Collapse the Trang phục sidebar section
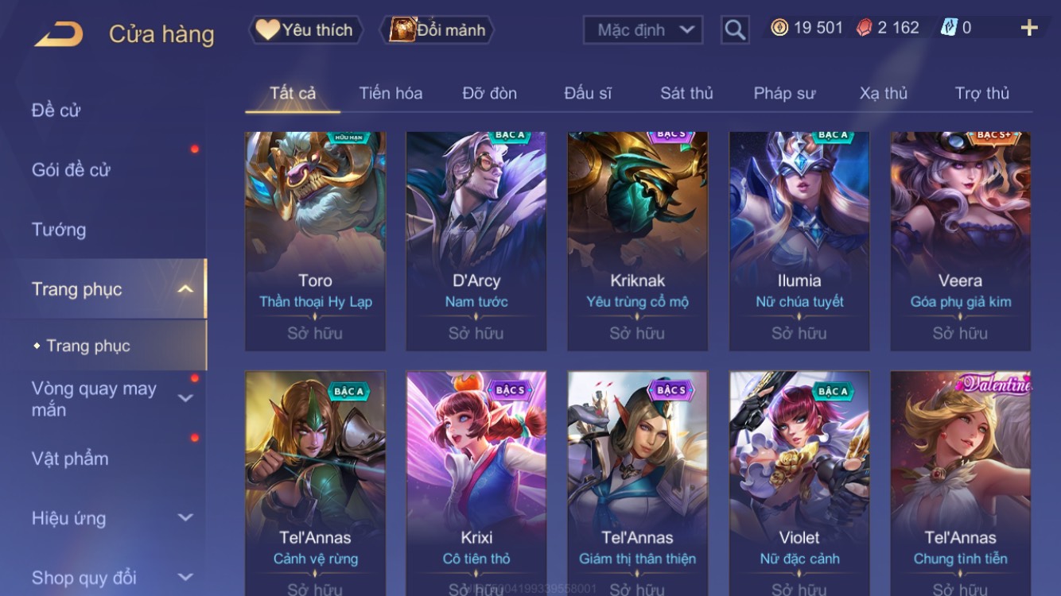The width and height of the screenshot is (1061, 596). coord(185,289)
